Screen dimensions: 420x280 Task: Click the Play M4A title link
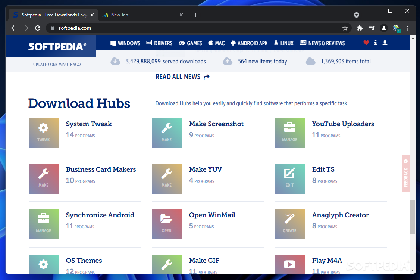click(x=327, y=261)
